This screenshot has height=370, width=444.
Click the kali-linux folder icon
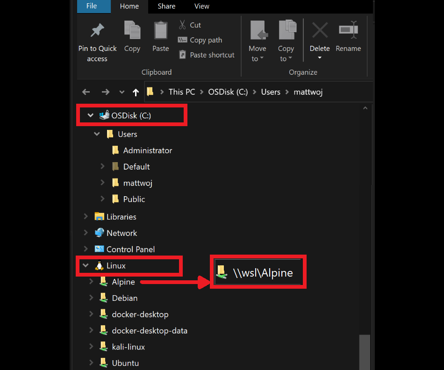[x=103, y=347]
